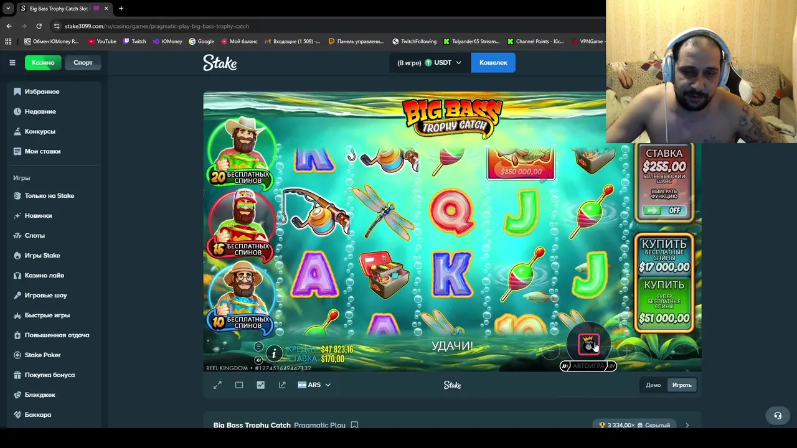The image size is (797, 448).
Task: Open Входящие (1 509) mail bookmark
Action: click(293, 42)
